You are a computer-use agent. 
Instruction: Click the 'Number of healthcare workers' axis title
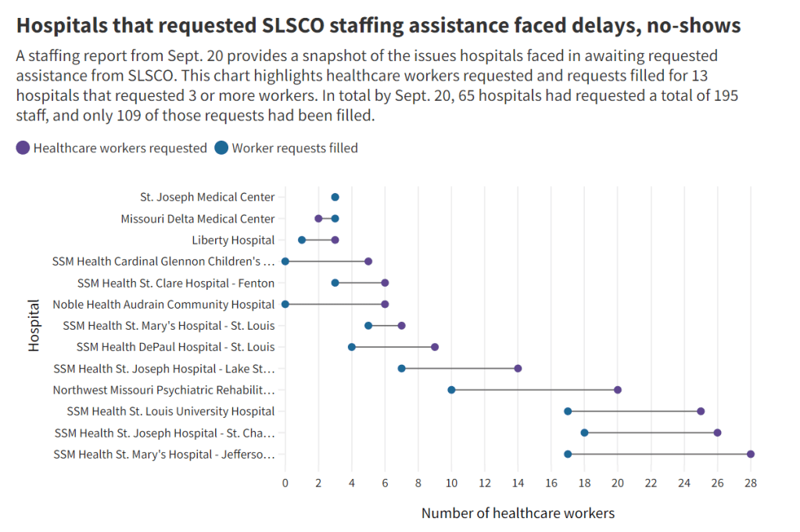pyautogui.click(x=518, y=513)
